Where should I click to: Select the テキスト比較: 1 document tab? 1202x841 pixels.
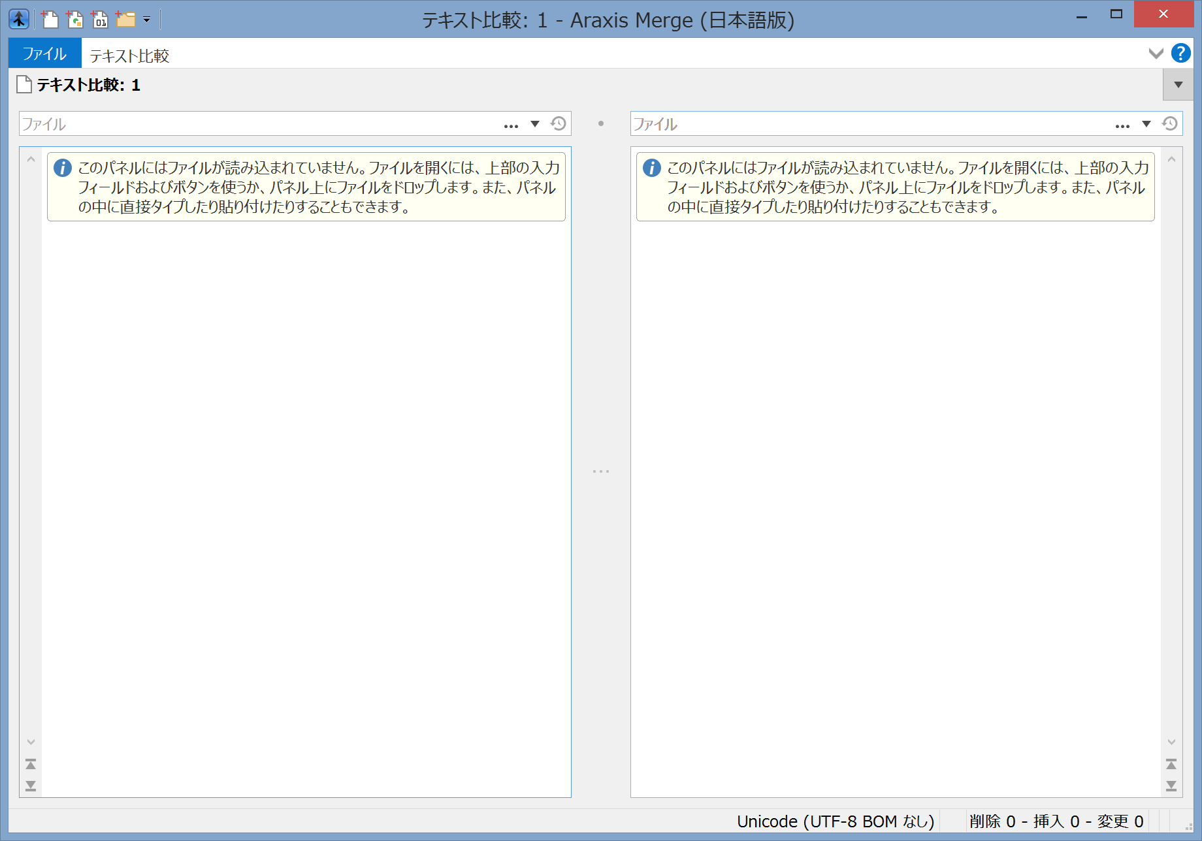coord(79,85)
